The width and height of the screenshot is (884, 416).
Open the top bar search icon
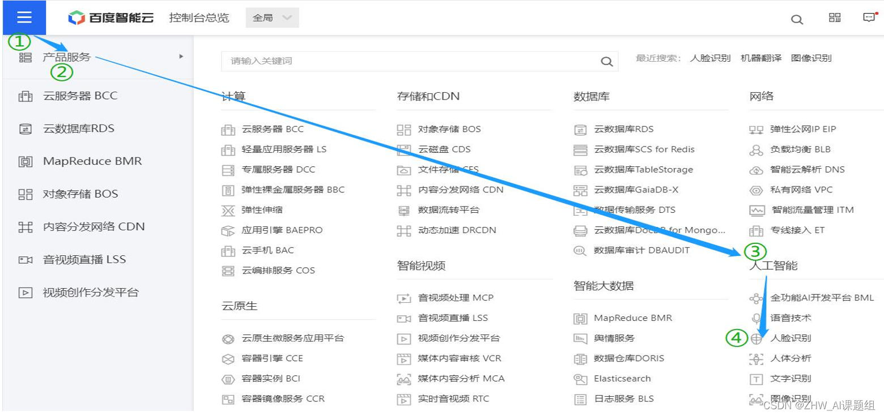tap(797, 20)
